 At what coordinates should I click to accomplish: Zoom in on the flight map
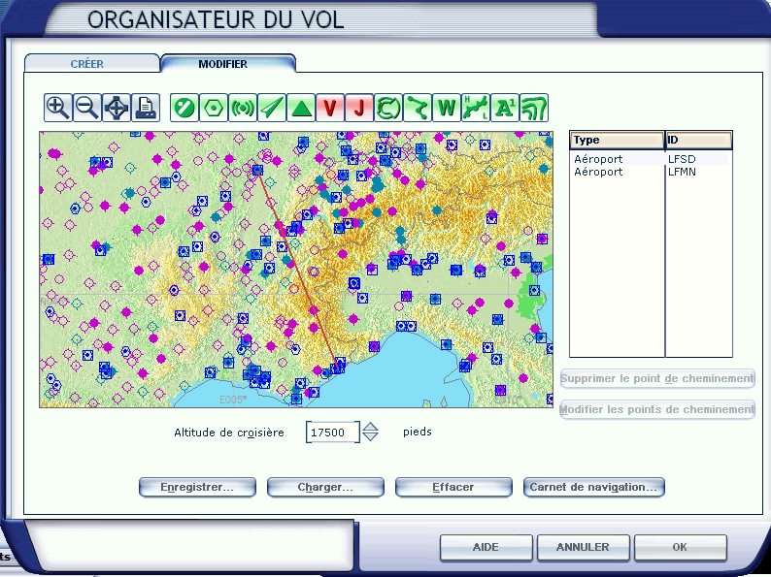pyautogui.click(x=57, y=108)
